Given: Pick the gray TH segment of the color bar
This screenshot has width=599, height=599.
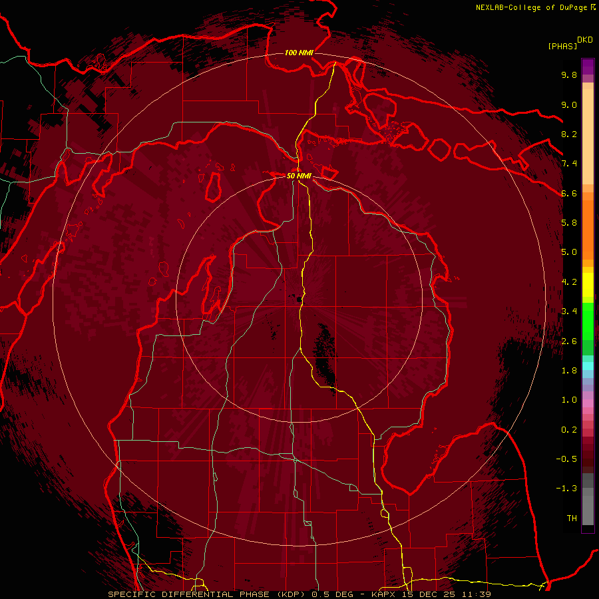Looking at the screenshot, I should click(x=588, y=510).
